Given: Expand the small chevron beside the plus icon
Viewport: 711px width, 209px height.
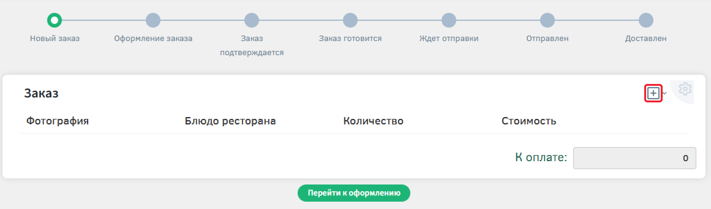Looking at the screenshot, I should pyautogui.click(x=664, y=93).
